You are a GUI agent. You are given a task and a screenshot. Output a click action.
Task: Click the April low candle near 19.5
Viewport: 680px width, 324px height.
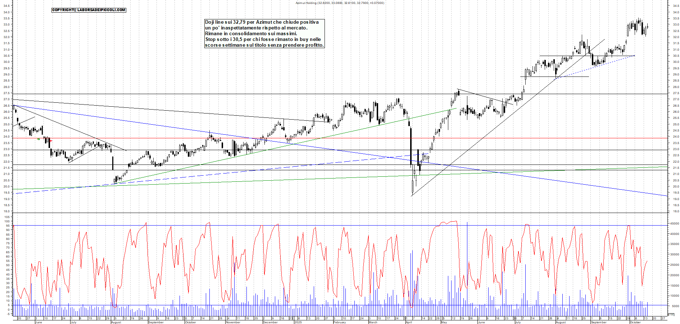click(x=413, y=187)
